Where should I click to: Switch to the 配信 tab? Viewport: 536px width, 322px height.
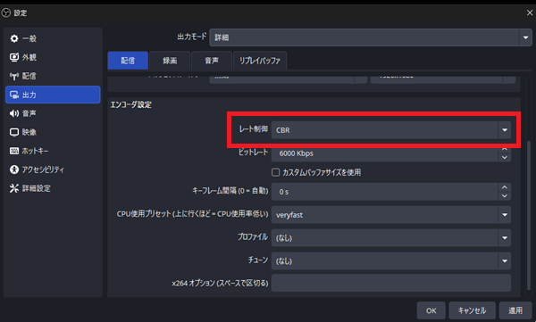tap(128, 61)
